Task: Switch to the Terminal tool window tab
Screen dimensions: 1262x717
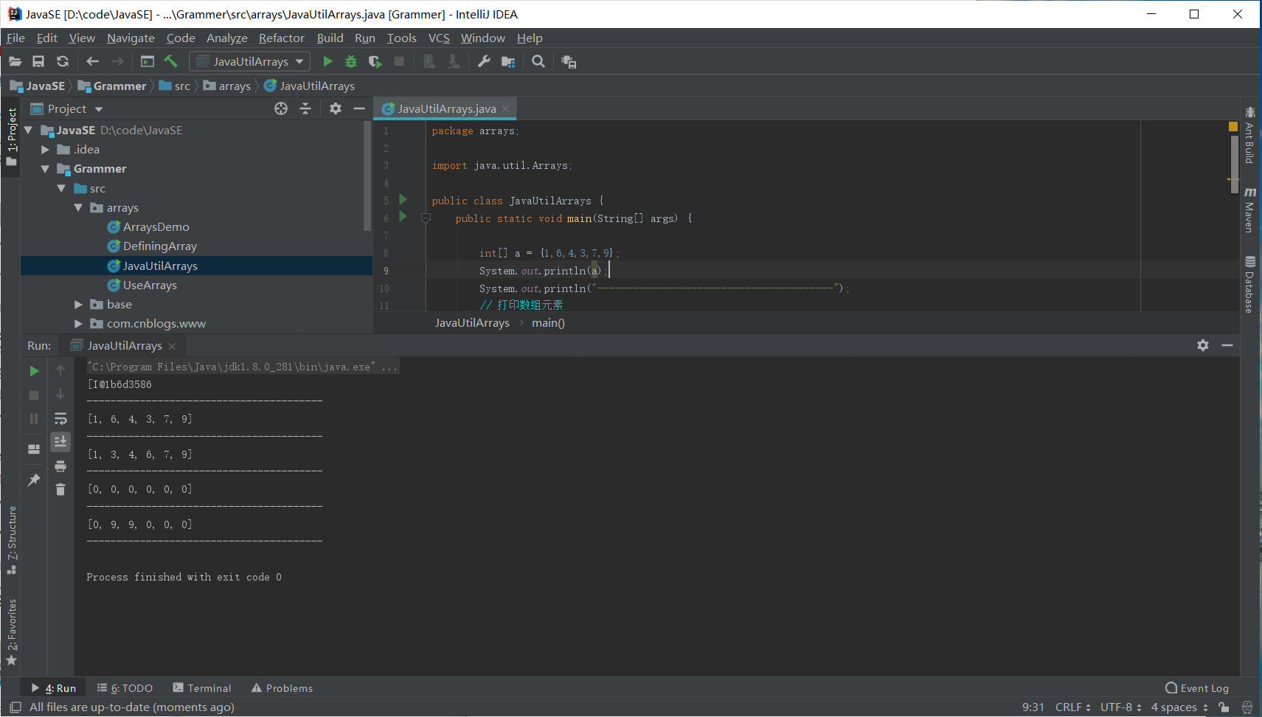Action: [x=202, y=688]
